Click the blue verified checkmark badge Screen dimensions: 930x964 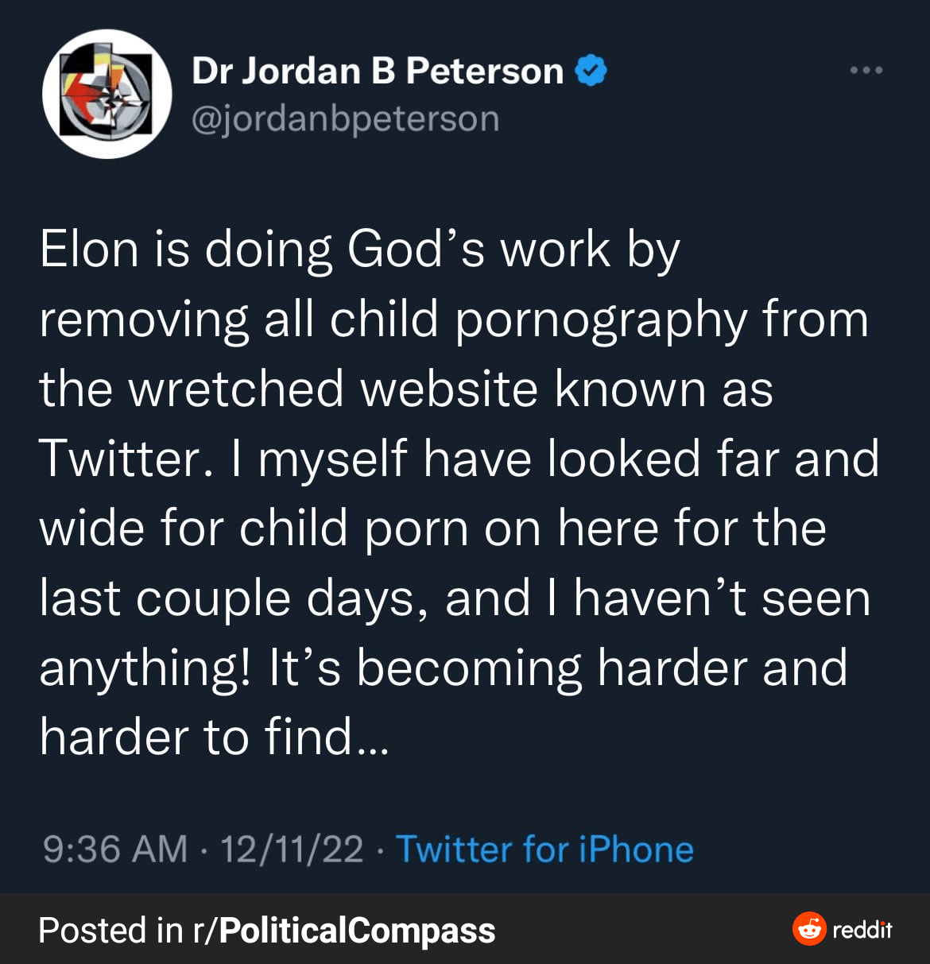[591, 71]
